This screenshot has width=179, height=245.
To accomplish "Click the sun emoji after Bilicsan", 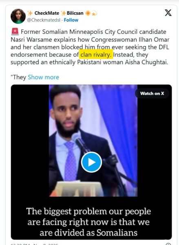I will pos(88,13).
